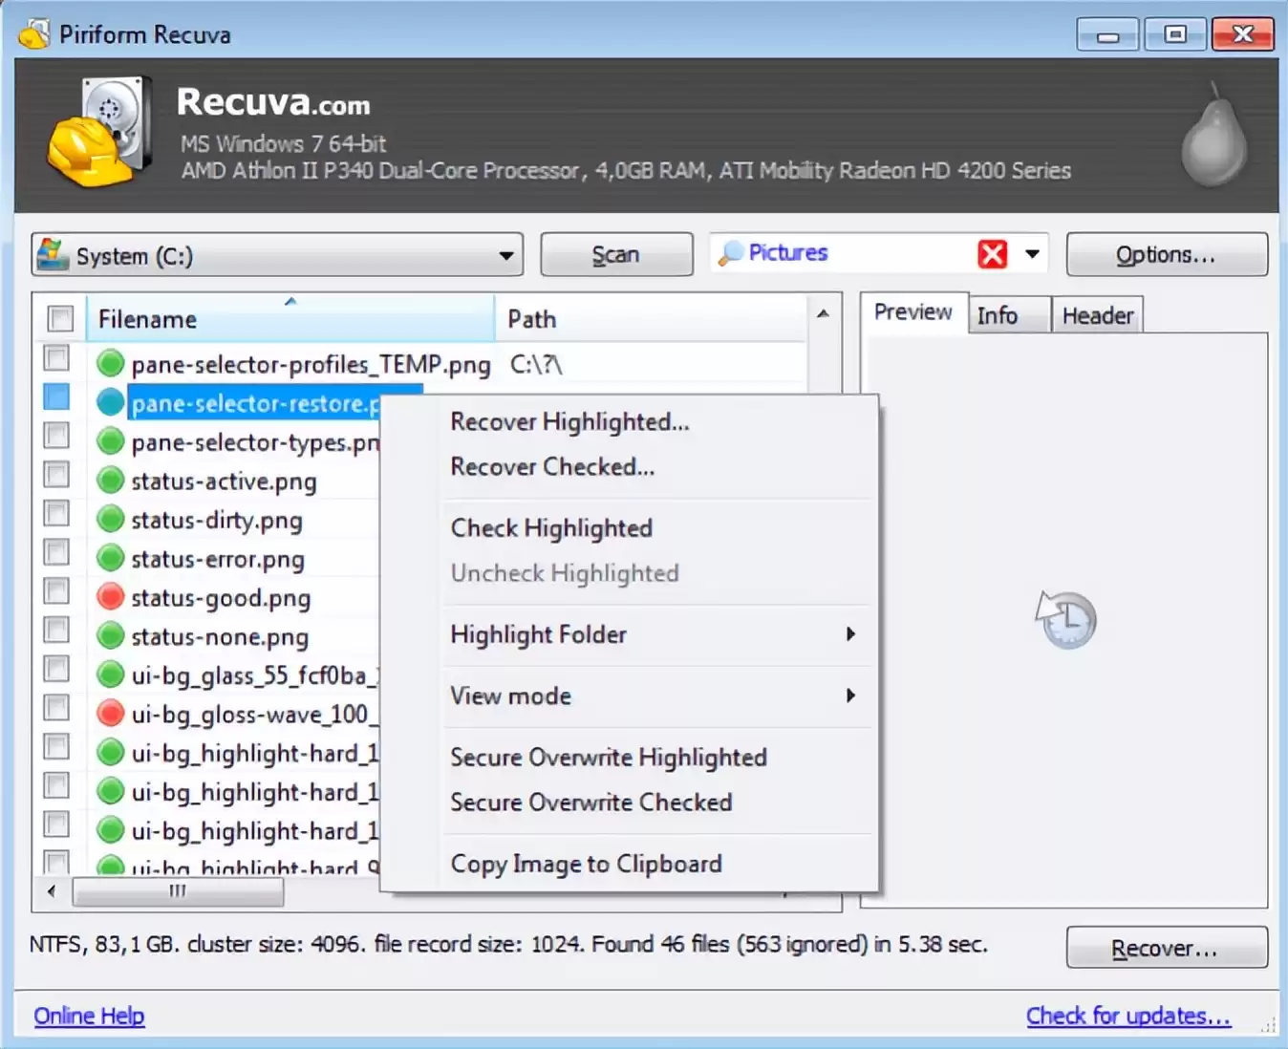The width and height of the screenshot is (1288, 1049).
Task: Click the red X clear-filter icon
Action: 992,254
